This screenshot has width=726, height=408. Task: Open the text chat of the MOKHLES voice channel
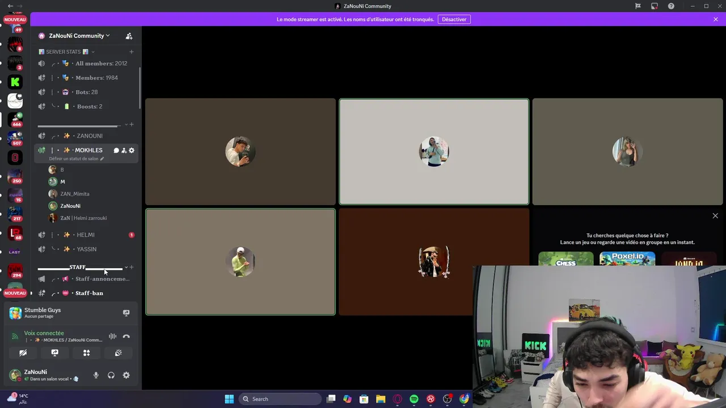tap(116, 150)
